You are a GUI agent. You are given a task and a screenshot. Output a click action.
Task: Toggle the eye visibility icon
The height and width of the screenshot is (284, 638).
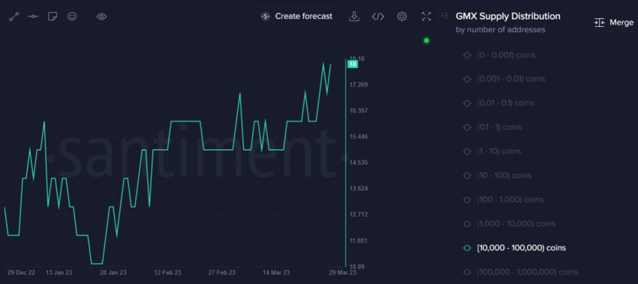pyautogui.click(x=101, y=16)
